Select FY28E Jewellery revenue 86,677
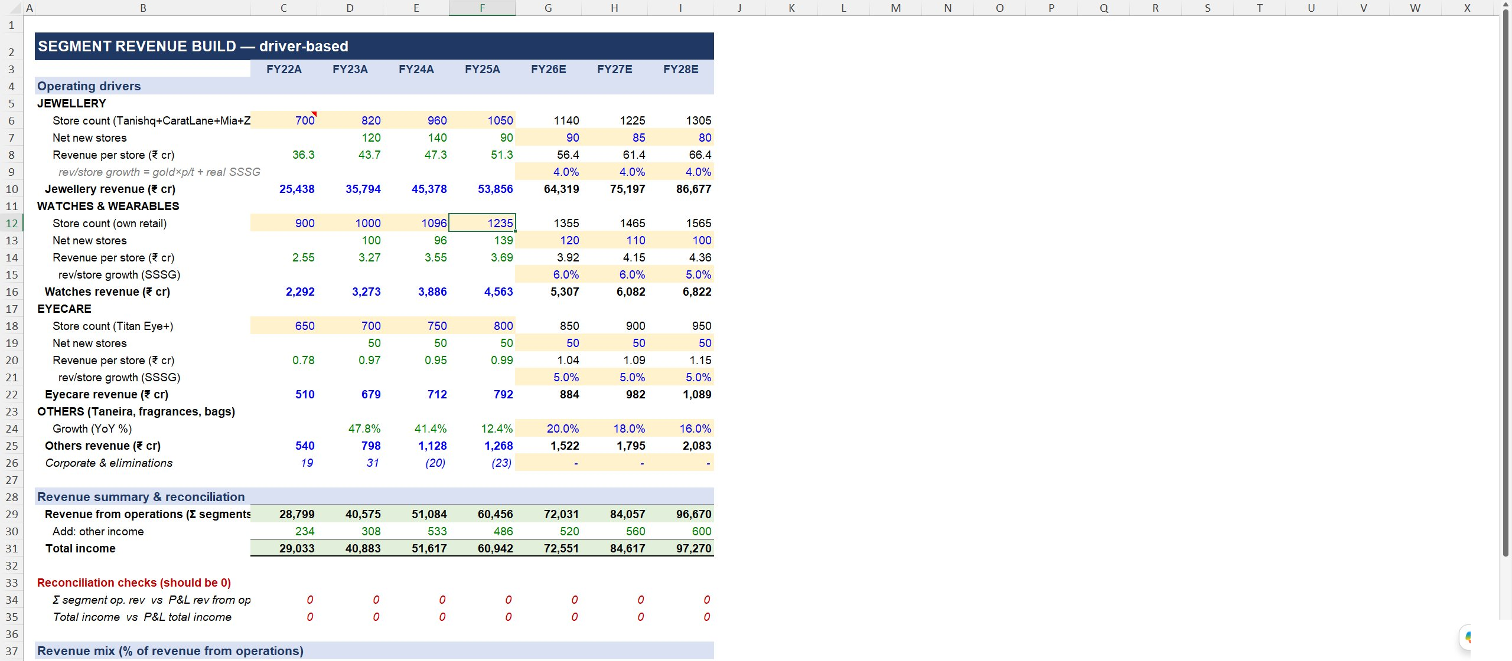This screenshot has height=661, width=1512. (680, 189)
